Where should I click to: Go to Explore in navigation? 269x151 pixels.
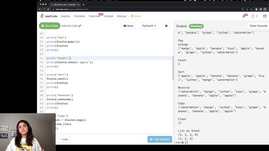click(x=66, y=16)
